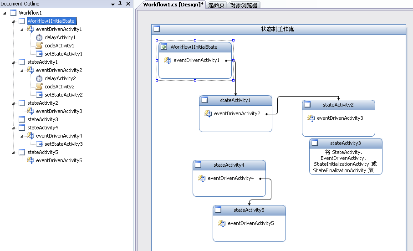413x251 pixels.
Task: Click the stateActivity3 hint text on canvas
Action: (x=345, y=161)
